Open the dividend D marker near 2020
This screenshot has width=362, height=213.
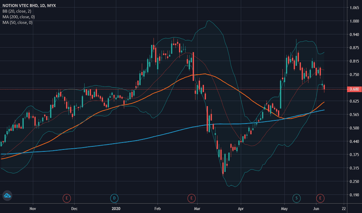click(x=114, y=198)
